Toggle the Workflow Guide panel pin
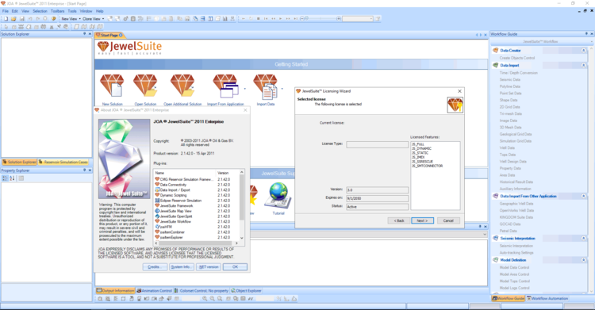This screenshot has height=310, width=595. (x=586, y=34)
